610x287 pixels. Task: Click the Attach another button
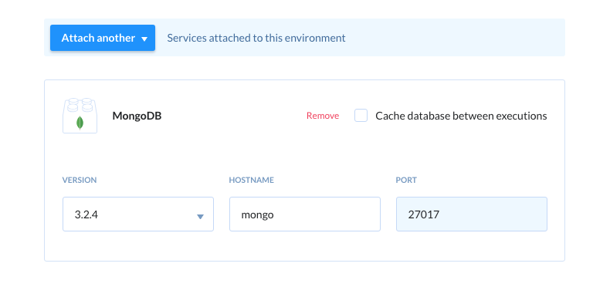tap(103, 38)
